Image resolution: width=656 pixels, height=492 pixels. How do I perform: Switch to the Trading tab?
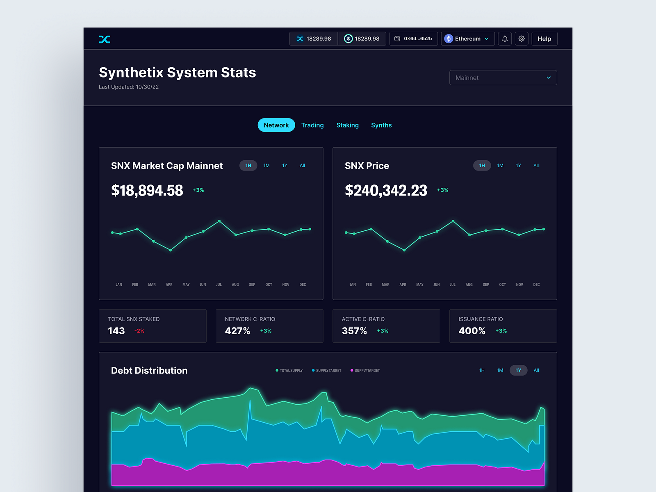(312, 125)
